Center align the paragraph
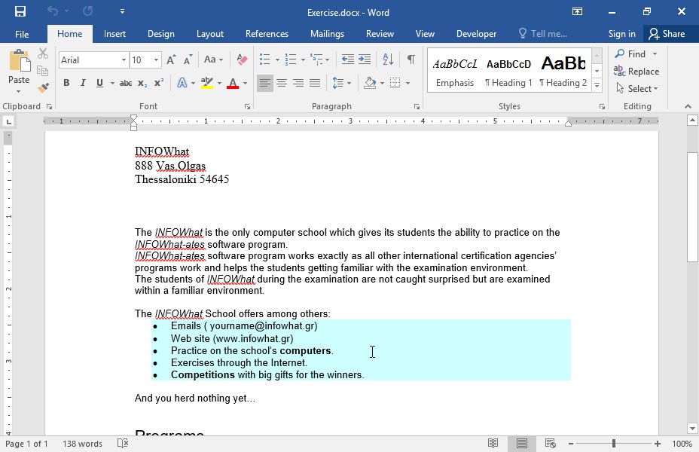The image size is (699, 452). pos(281,83)
